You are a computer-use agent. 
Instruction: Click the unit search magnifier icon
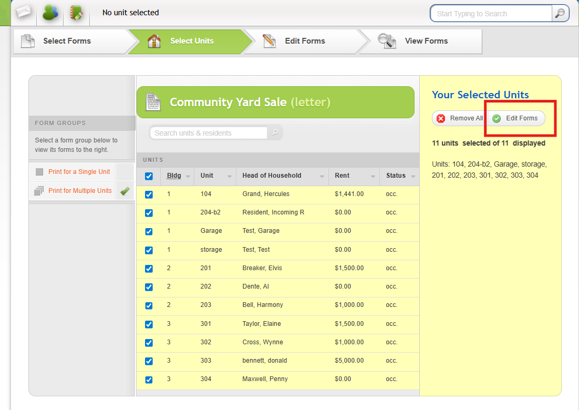(x=275, y=132)
